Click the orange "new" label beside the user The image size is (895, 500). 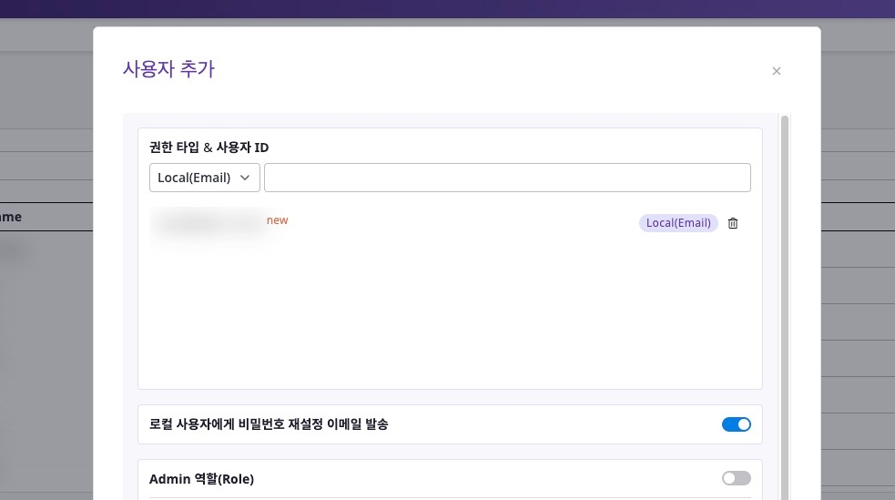pos(277,220)
